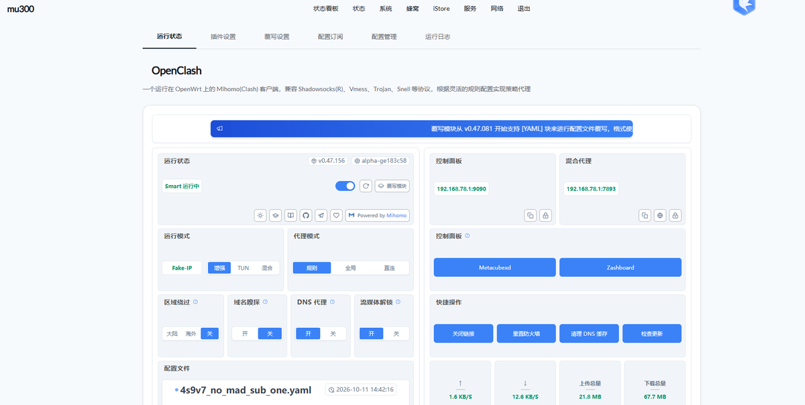Viewport: 805px width, 405px height.
Task: Open the 状态看板 menu
Action: pyautogui.click(x=326, y=9)
